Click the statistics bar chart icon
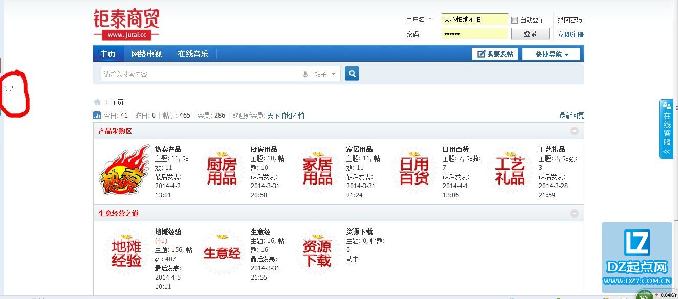This screenshot has width=678, height=299. 97,116
